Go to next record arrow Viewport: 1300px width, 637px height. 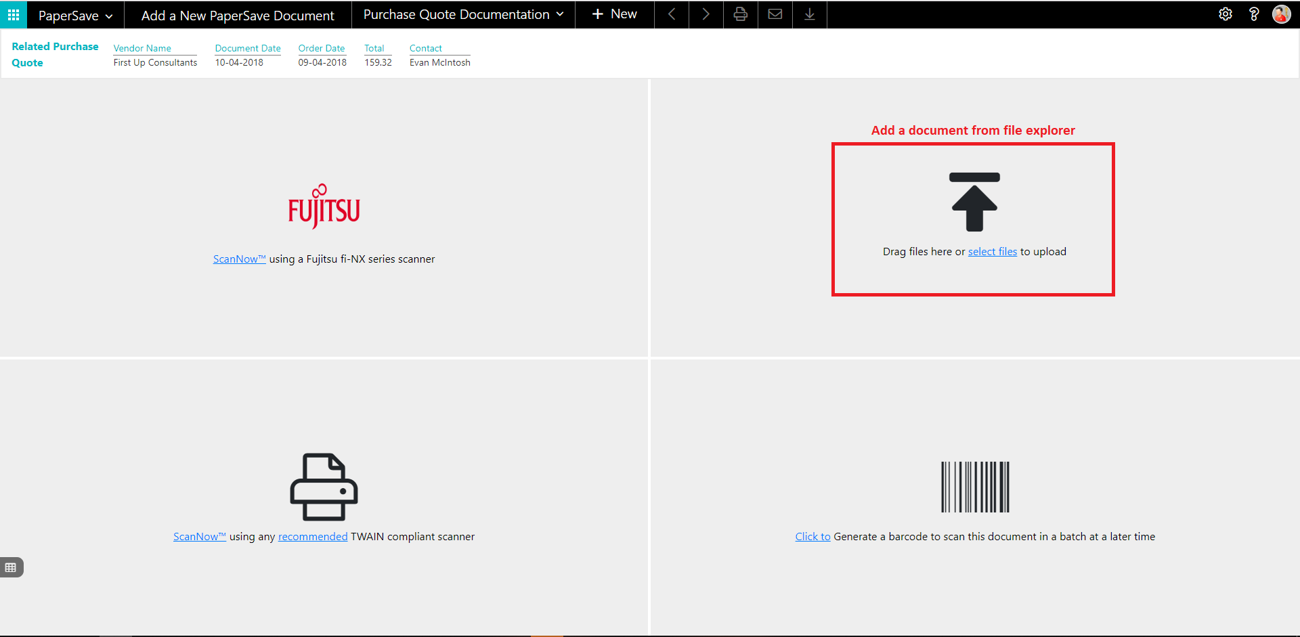(x=706, y=14)
